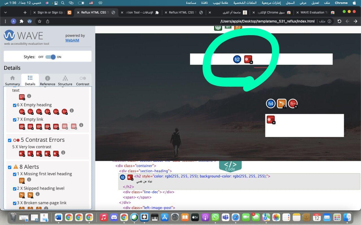Open a new browser tab with plus button
Image resolution: width=361 pixels, height=225 pixels.
25,12
